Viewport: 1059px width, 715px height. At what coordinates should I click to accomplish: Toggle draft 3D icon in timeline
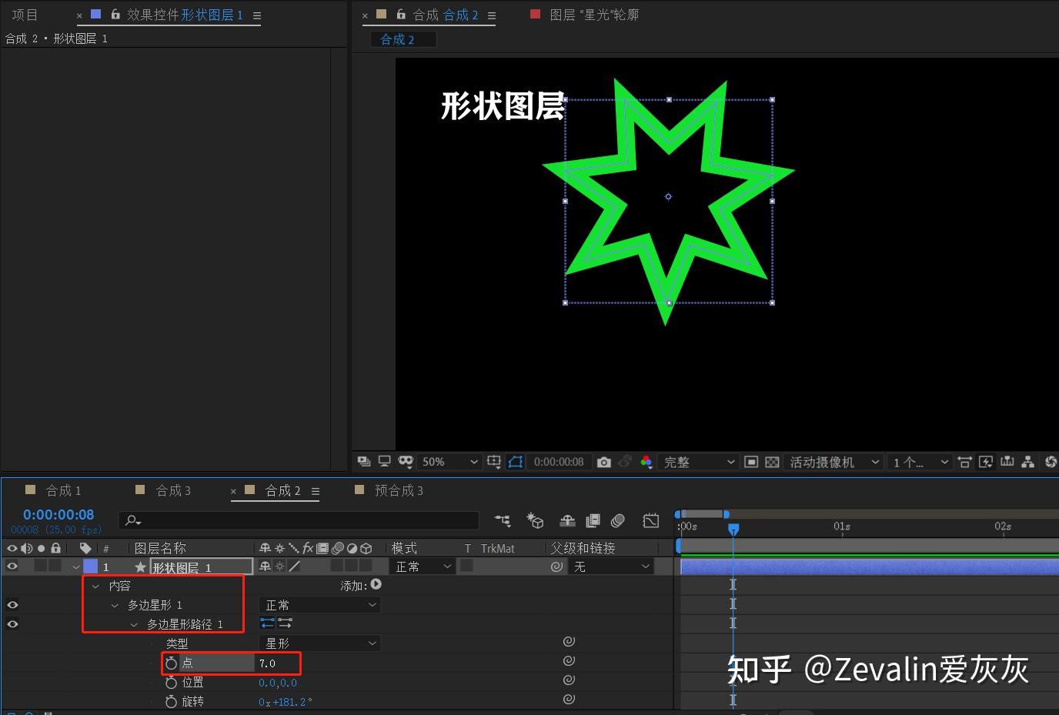pos(535,521)
